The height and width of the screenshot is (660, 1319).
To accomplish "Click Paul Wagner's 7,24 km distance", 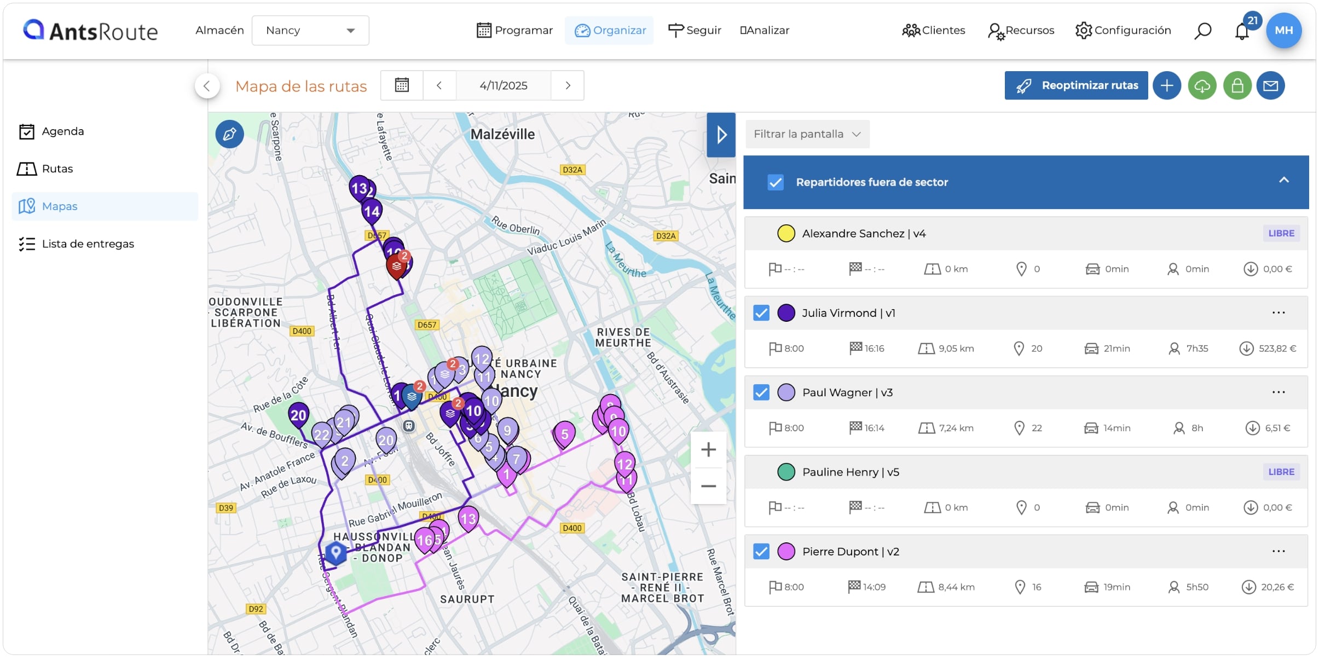I will point(956,428).
